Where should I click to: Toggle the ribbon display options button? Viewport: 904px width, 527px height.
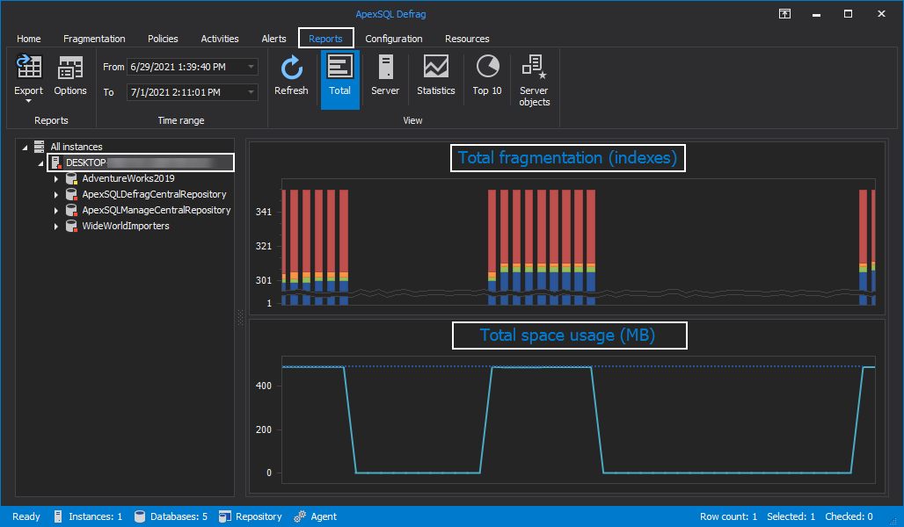[x=784, y=14]
